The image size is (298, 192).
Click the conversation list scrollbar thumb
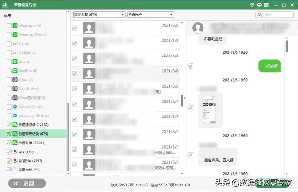(182, 101)
